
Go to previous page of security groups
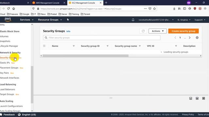pyautogui.click(x=175, y=38)
